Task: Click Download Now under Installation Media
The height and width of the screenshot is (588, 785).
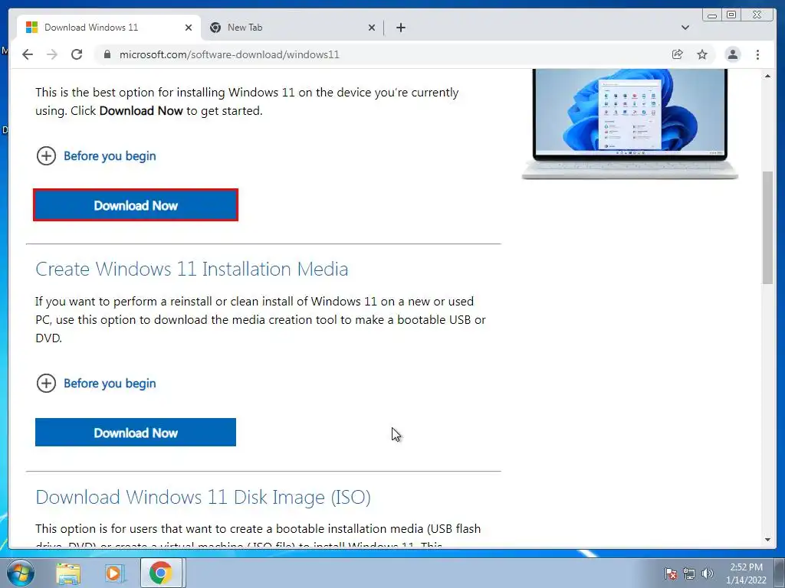Action: pos(136,433)
